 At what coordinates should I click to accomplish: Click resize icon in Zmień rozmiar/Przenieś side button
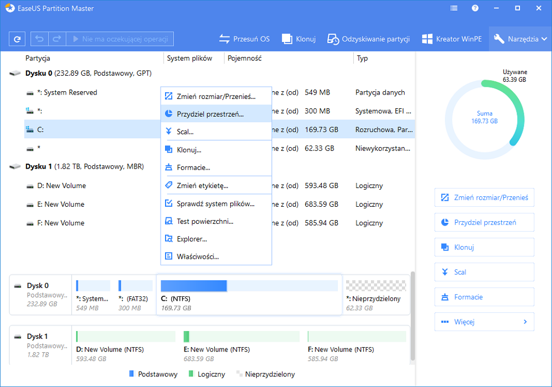[445, 197]
